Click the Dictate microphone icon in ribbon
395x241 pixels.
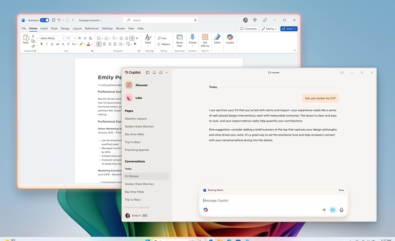pyautogui.click(x=192, y=39)
